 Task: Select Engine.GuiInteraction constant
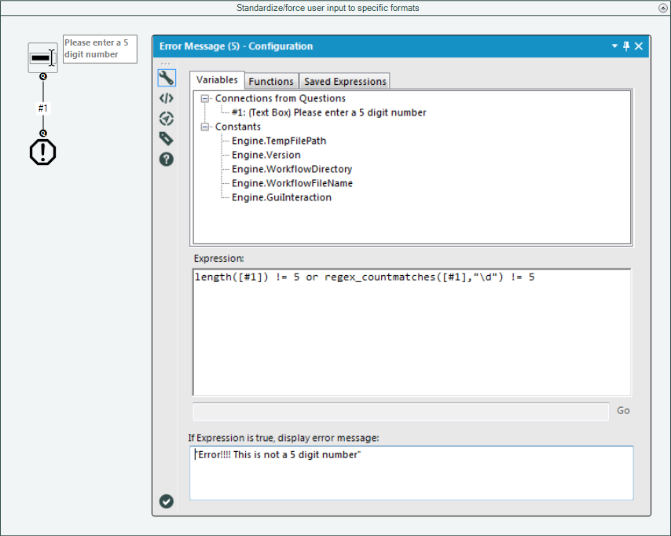pos(281,197)
